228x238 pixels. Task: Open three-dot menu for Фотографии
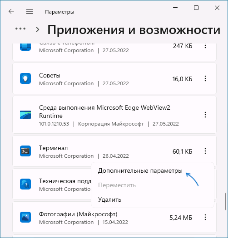pyautogui.click(x=205, y=217)
